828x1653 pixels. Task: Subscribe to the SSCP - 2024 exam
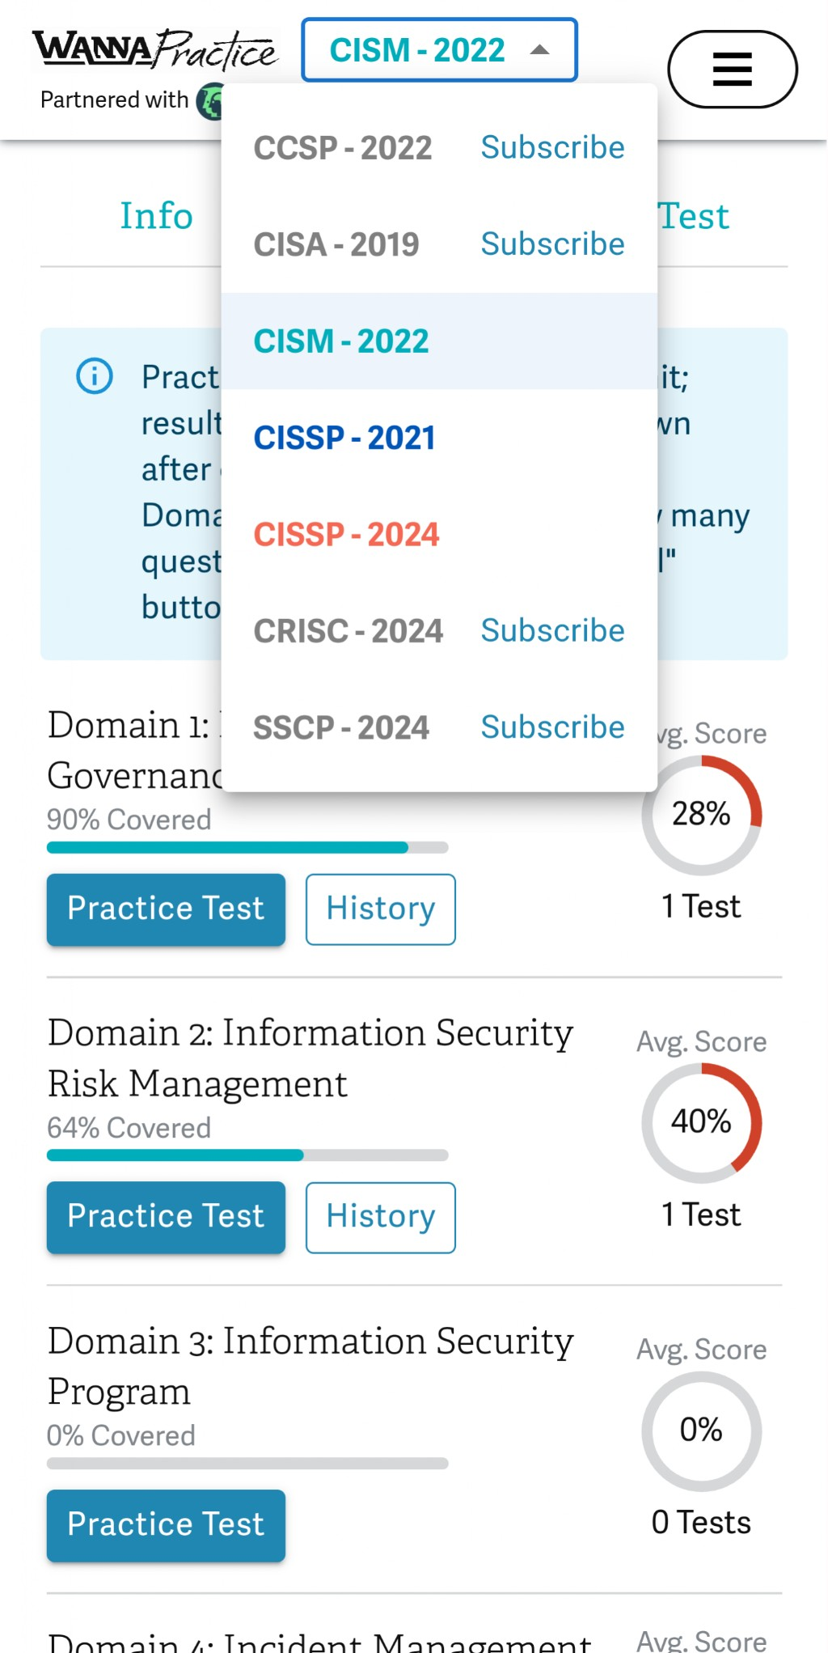pyautogui.click(x=551, y=727)
